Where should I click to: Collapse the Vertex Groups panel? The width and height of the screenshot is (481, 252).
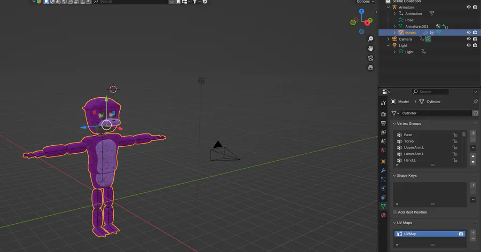[x=394, y=123]
